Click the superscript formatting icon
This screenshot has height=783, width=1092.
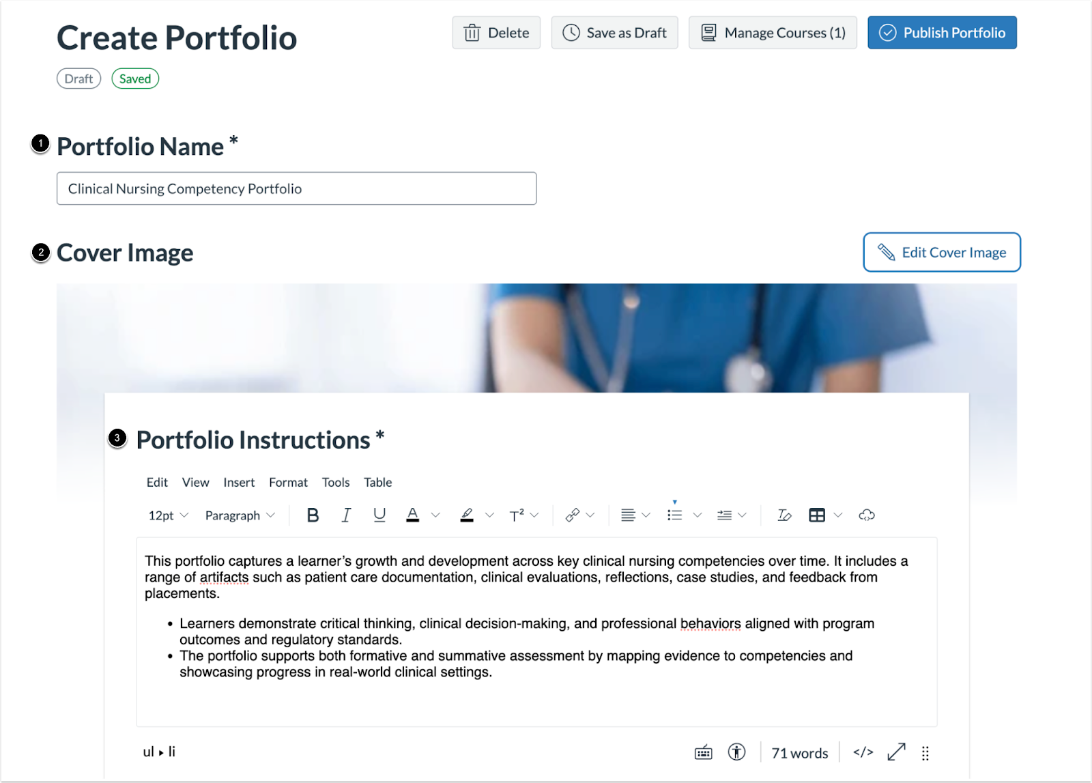(x=516, y=515)
